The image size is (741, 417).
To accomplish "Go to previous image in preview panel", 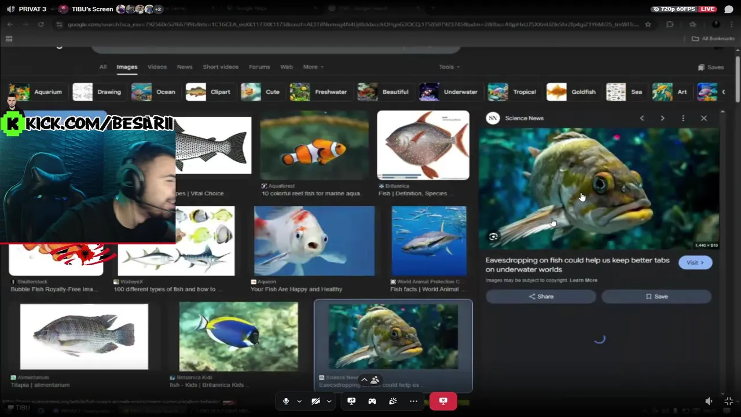I will (x=641, y=118).
